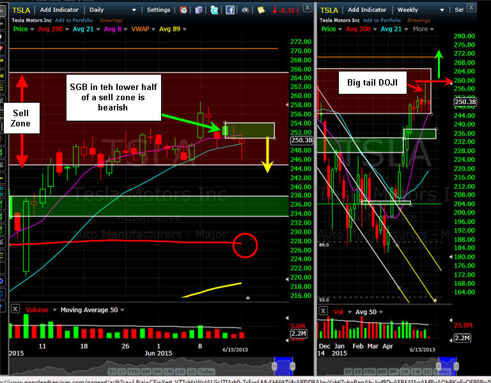This screenshot has height=383, width=491.
Task: Click the TSLA ticker on daily chart
Action: 21,10
